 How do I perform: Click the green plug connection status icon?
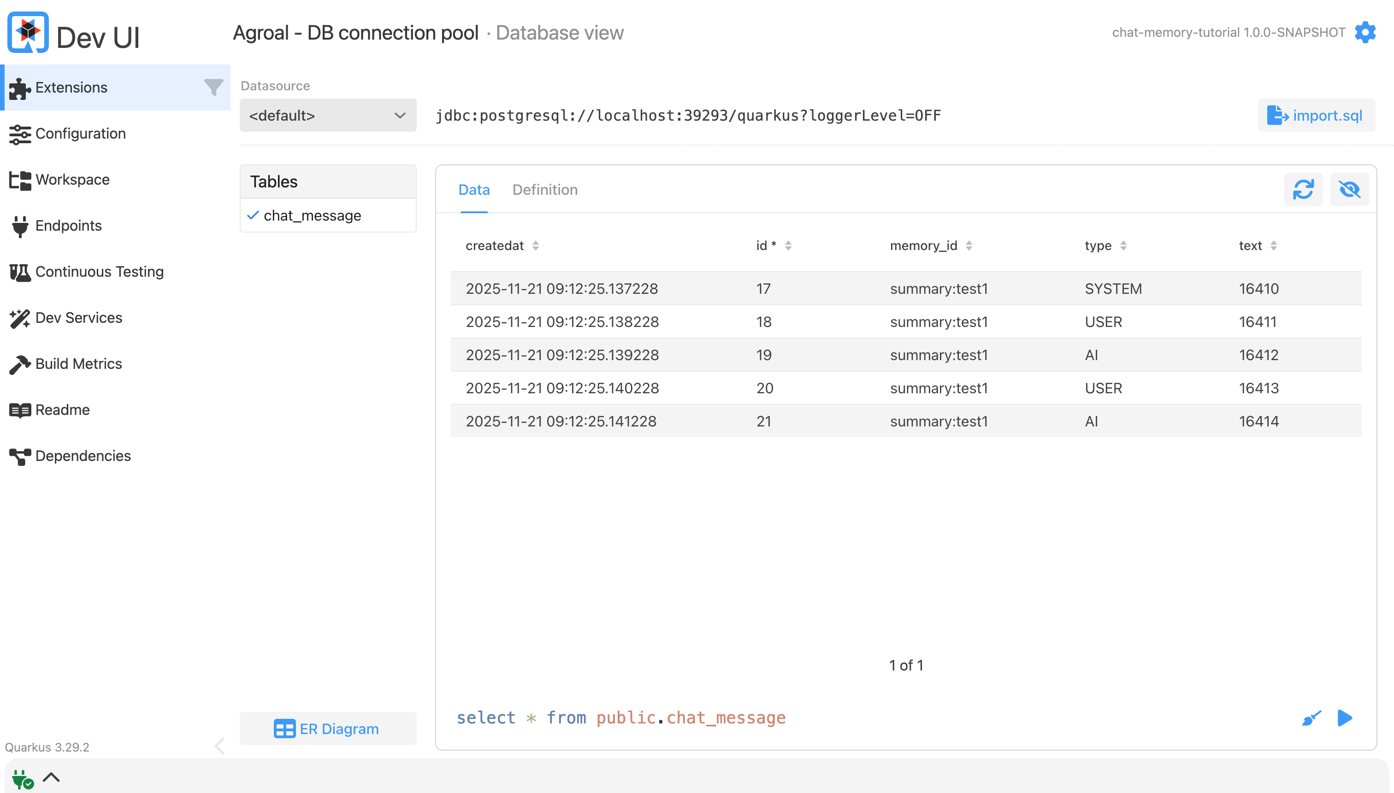point(22,779)
